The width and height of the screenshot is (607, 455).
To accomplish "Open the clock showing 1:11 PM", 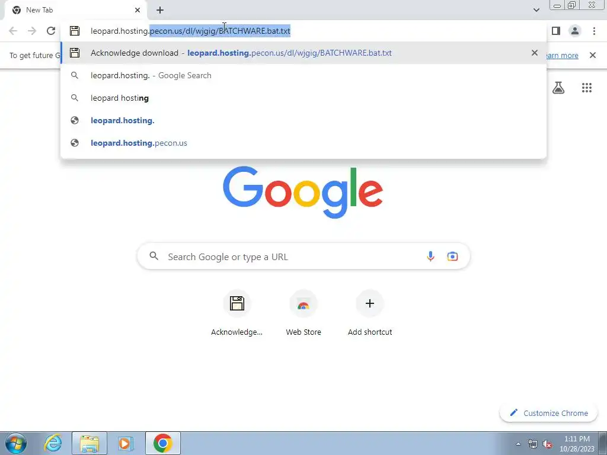I will pyautogui.click(x=577, y=444).
